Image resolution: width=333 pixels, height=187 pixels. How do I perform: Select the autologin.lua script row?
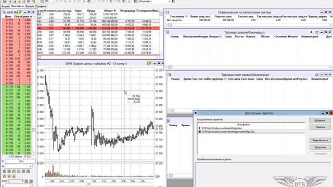pos(251,128)
